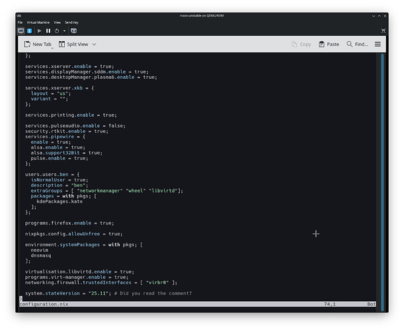Image resolution: width=404 pixels, height=331 pixels.
Task: Click the Find magnifier icon
Action: pos(349,44)
